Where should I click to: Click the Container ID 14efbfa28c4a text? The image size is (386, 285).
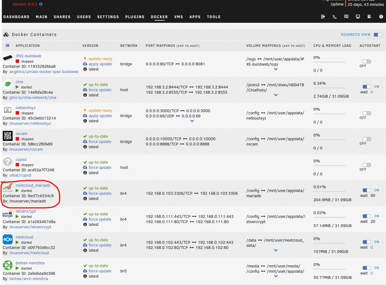[x=27, y=92]
